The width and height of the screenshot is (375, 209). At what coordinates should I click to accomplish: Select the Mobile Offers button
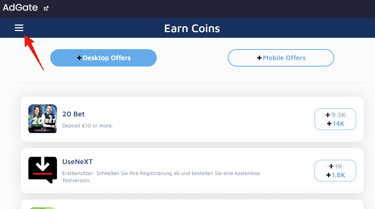[x=281, y=58]
